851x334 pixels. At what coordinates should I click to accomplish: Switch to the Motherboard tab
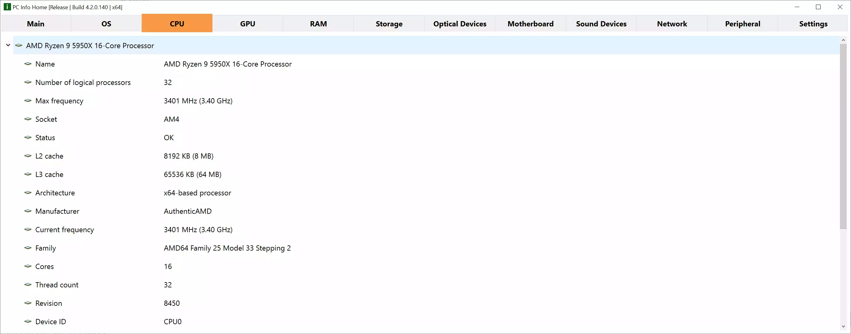point(531,23)
